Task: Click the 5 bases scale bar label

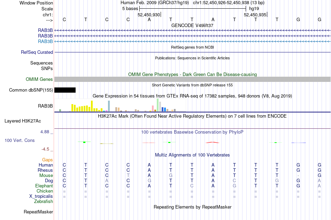Action: point(130,9)
